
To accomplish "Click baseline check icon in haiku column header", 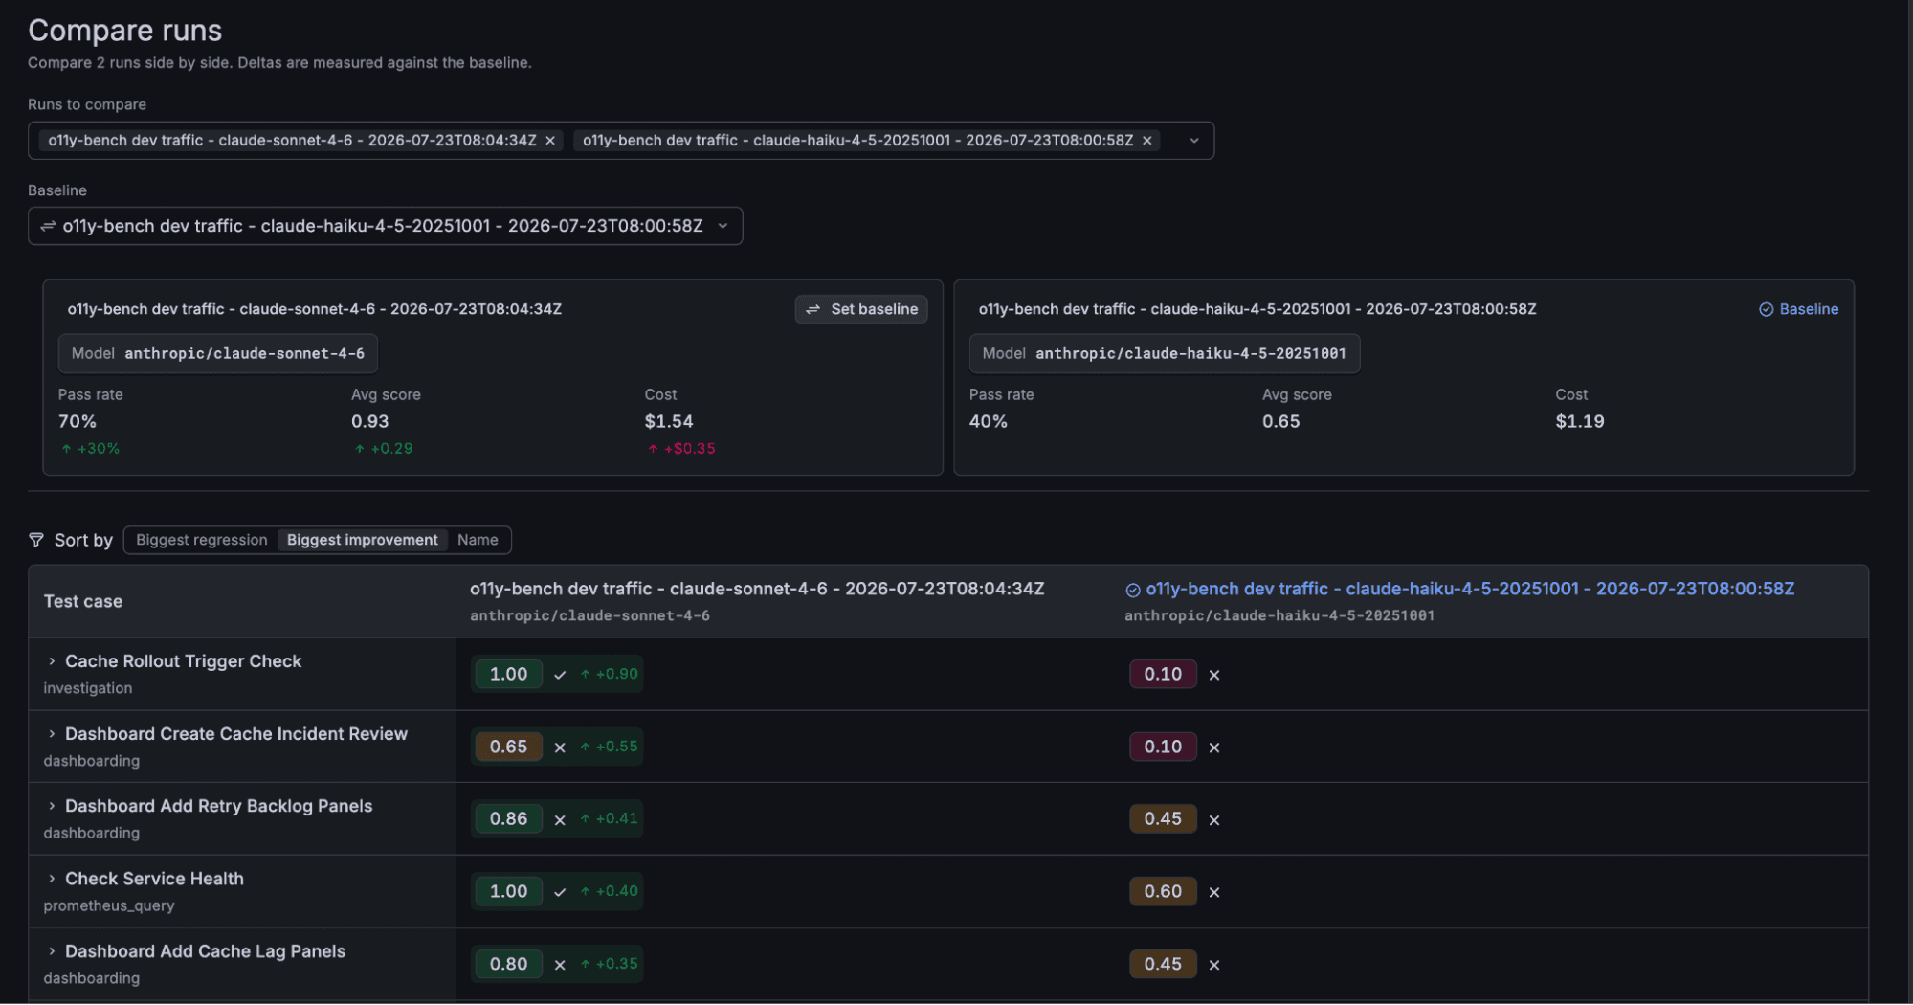I will (x=1133, y=590).
